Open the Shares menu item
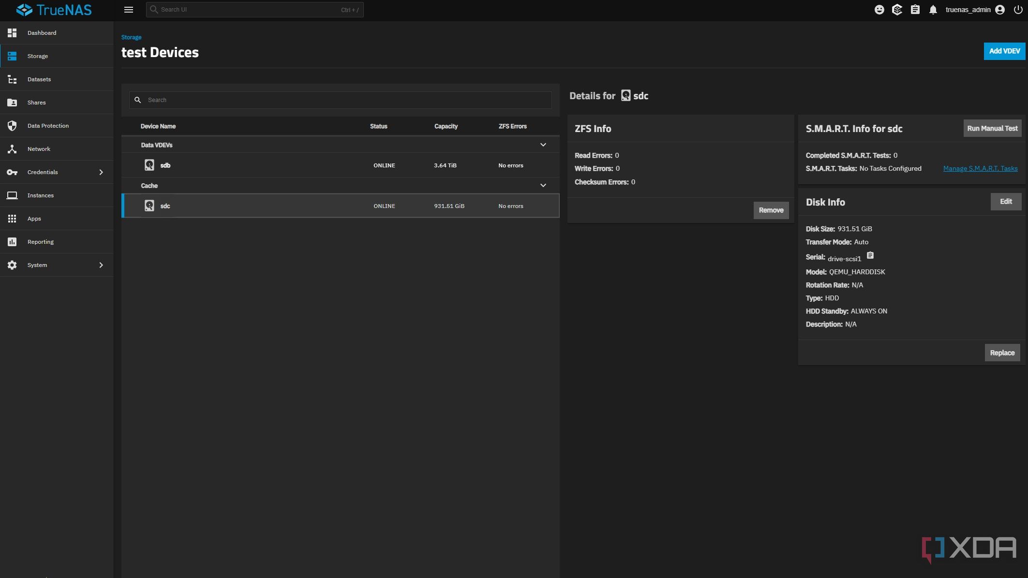 (57, 103)
